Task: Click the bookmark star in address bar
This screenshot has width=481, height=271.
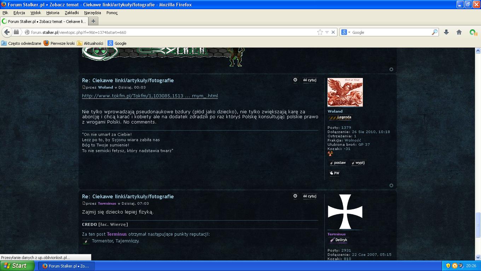Action: [320, 32]
